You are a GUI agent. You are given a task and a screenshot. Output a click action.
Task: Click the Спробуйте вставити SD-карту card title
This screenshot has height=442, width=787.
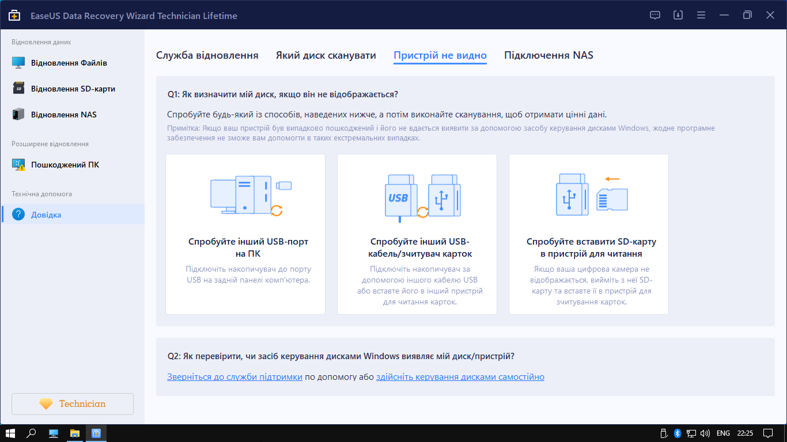coord(591,247)
